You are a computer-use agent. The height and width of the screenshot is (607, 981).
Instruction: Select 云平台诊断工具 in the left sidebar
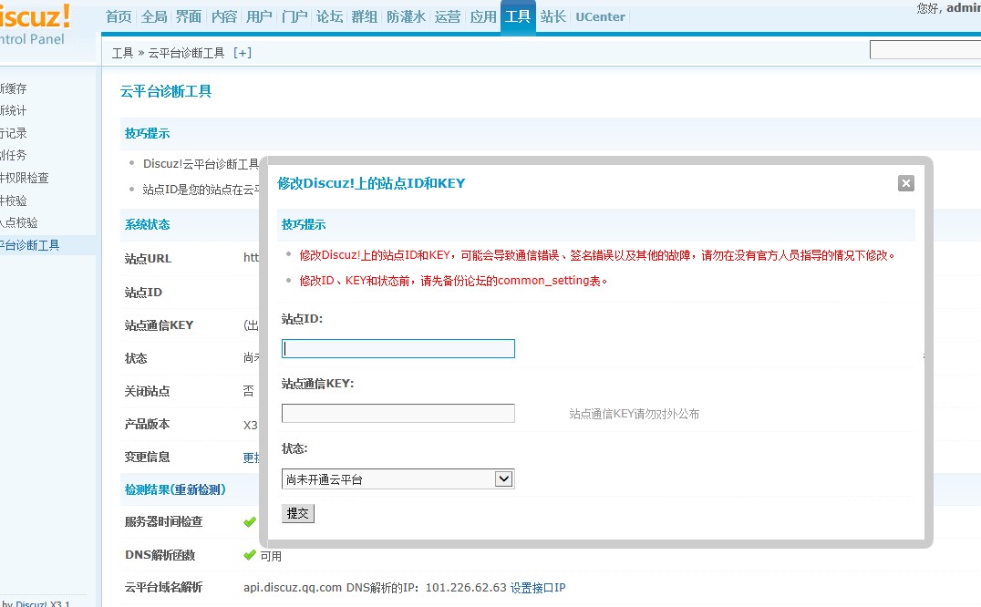tap(29, 246)
